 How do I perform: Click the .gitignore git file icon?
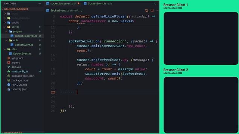click(9, 58)
